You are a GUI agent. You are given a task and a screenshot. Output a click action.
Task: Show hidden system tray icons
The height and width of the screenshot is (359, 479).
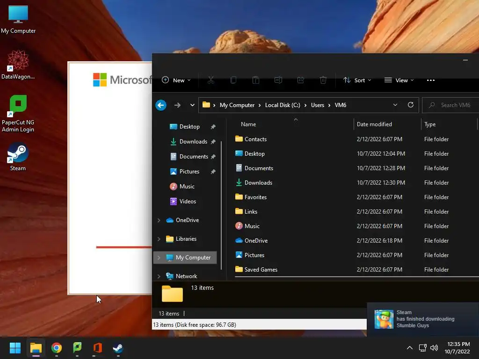pyautogui.click(x=410, y=348)
